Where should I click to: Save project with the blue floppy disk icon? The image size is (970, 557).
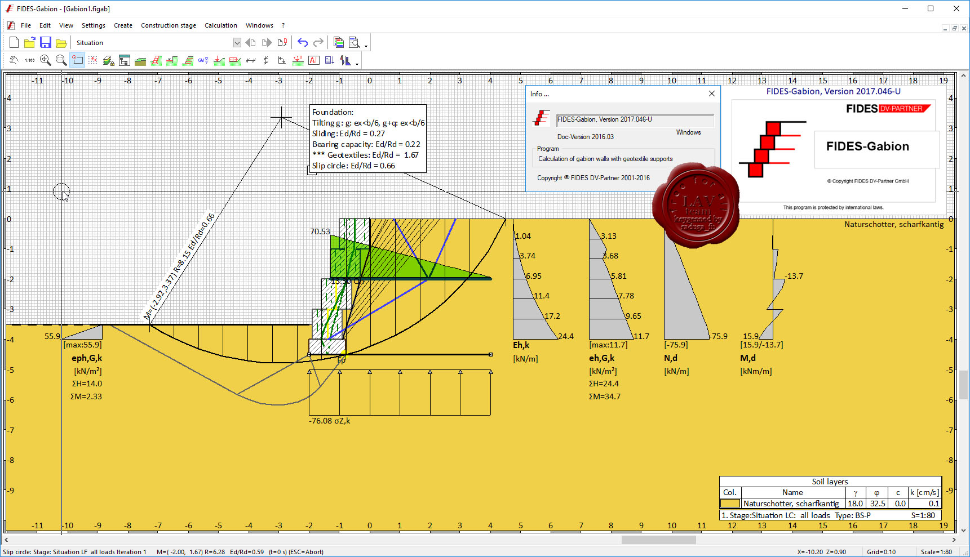pos(46,43)
